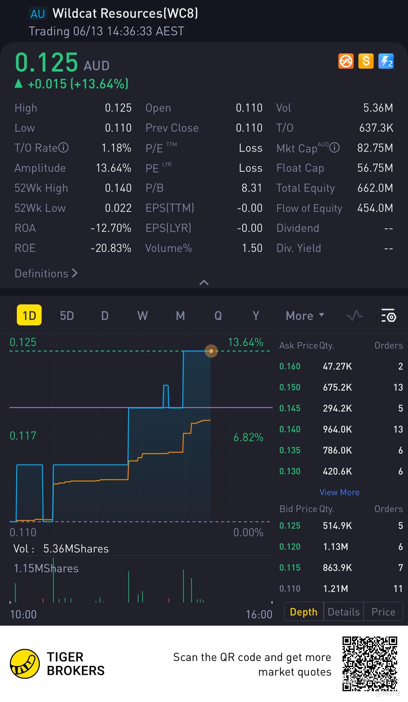Tap the orange price marker on chart
Viewport: 408px width, 702px height.
point(211,351)
